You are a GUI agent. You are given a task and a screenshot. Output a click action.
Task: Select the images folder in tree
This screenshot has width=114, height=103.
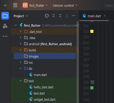click(x=45, y=56)
